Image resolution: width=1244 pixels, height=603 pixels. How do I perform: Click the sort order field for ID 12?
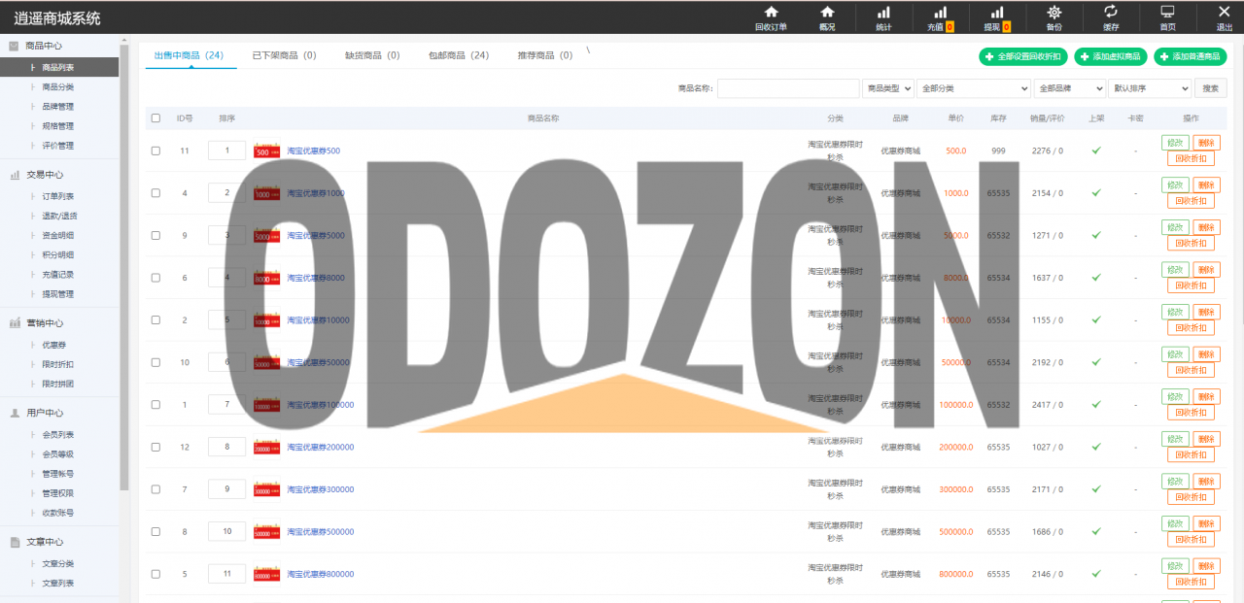[227, 447]
